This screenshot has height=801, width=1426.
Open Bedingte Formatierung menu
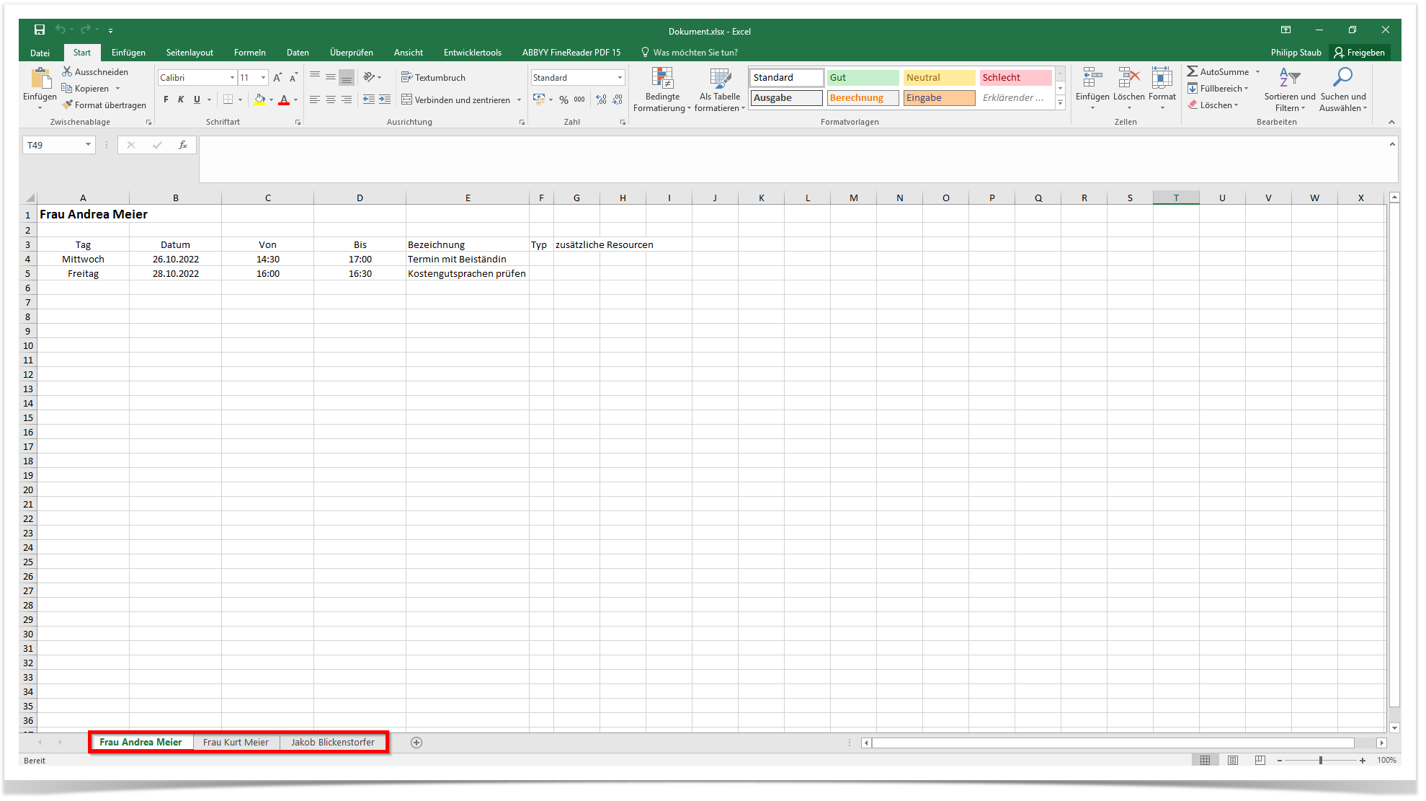(x=662, y=89)
